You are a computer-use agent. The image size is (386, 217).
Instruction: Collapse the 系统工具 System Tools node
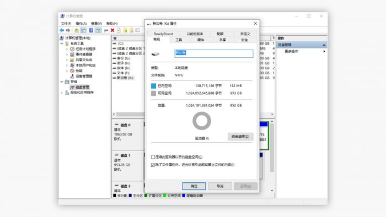coord(62,44)
